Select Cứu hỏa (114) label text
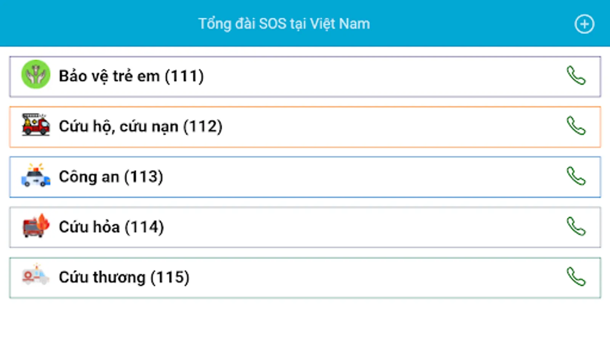The height and width of the screenshot is (343, 610). (x=111, y=227)
